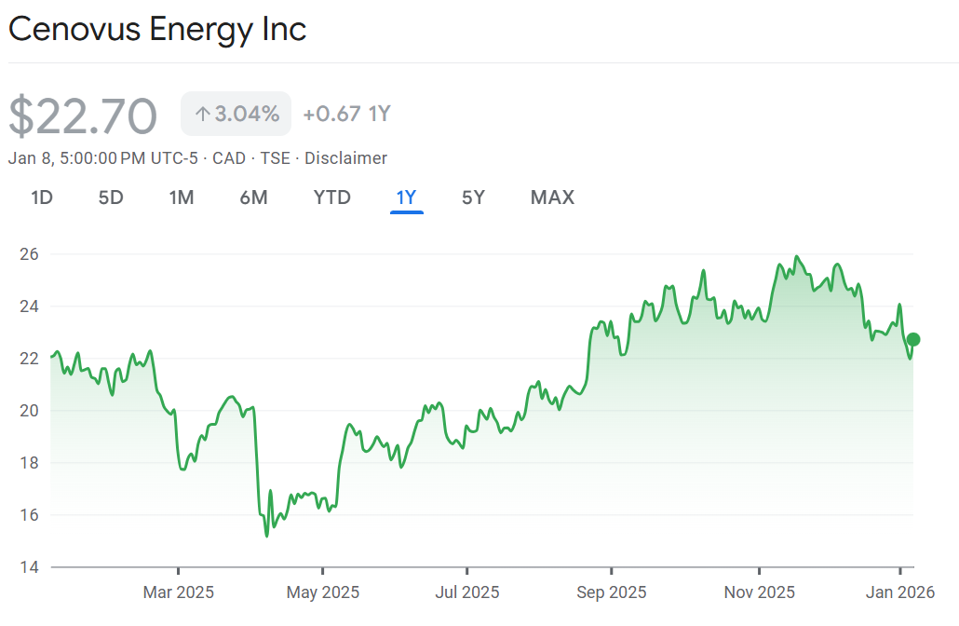
Task: Click the active 1Y tab
Action: [x=407, y=197]
